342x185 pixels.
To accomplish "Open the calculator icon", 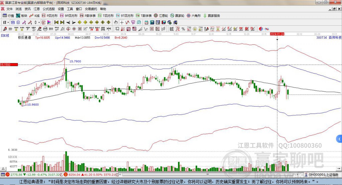I will (x=152, y=22).
